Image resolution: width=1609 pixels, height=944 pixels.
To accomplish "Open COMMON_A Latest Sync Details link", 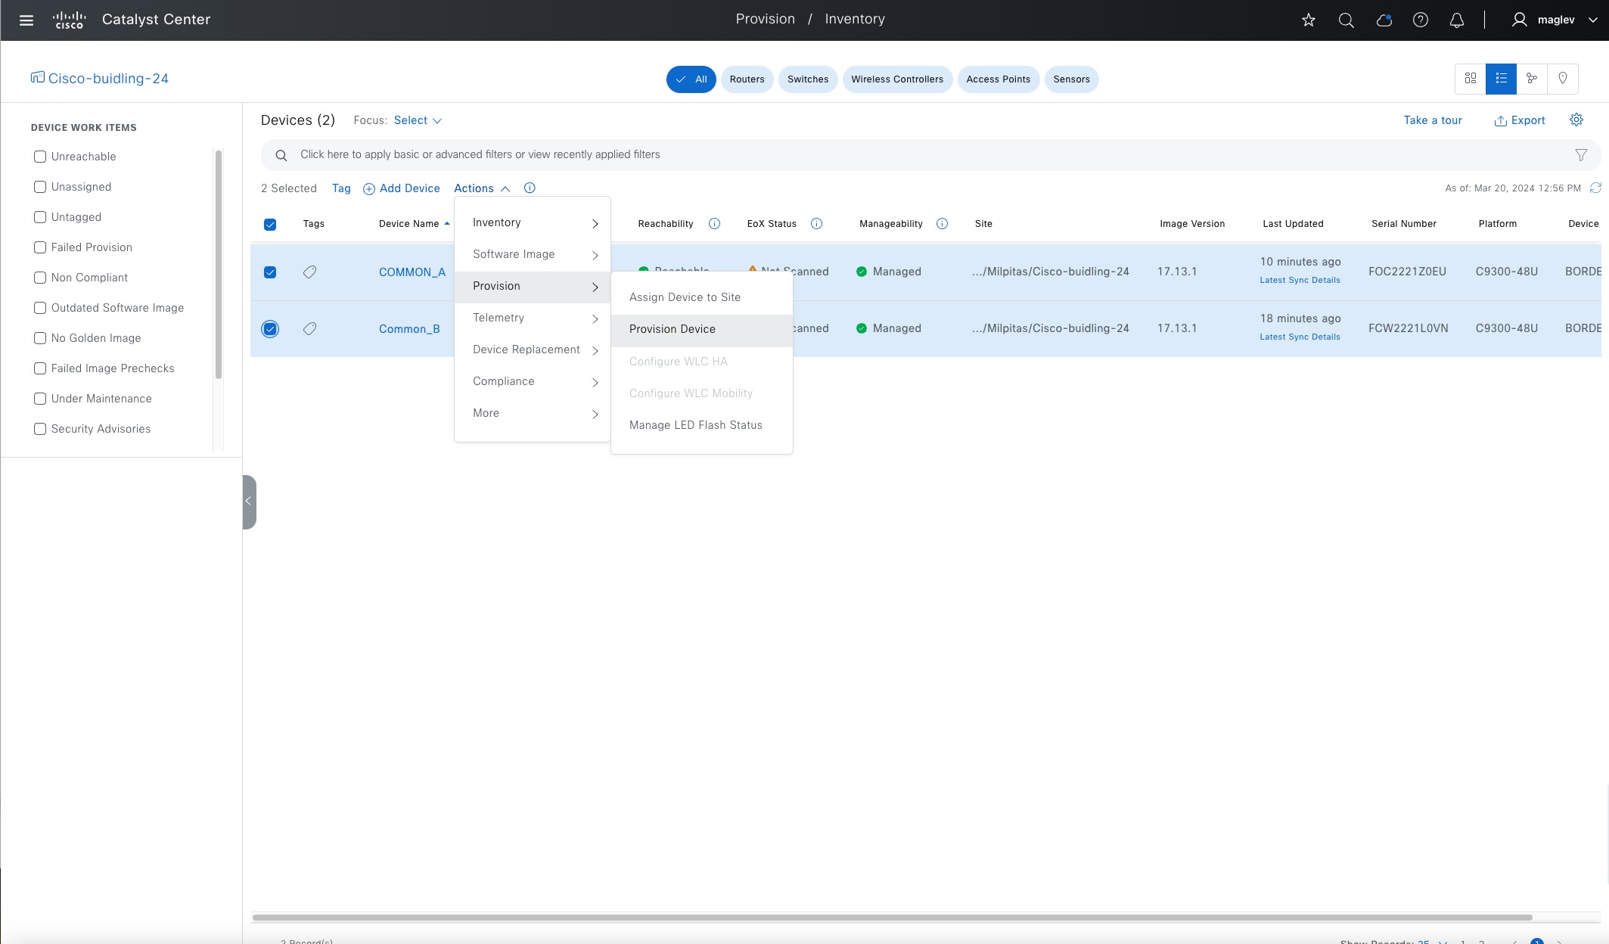I will coord(1300,280).
